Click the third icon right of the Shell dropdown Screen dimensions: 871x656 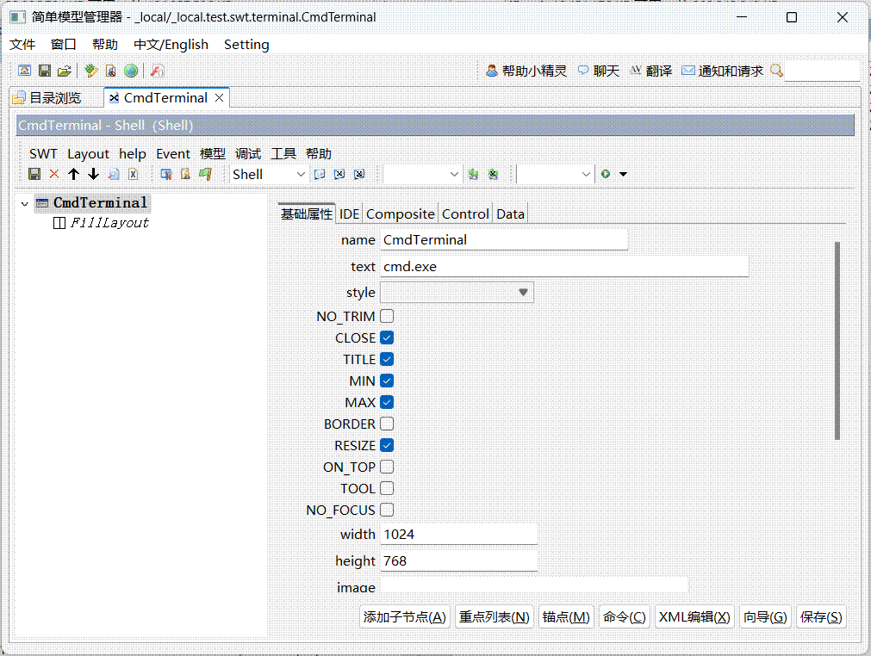[359, 174]
